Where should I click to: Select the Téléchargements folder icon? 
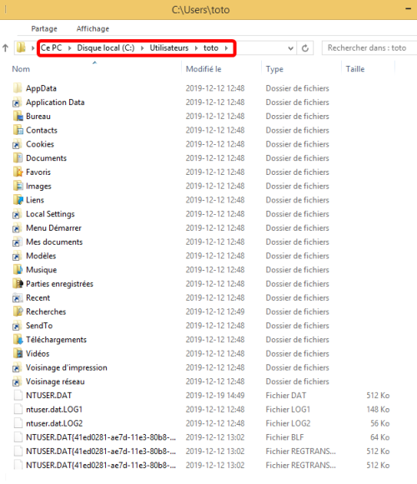(x=18, y=340)
